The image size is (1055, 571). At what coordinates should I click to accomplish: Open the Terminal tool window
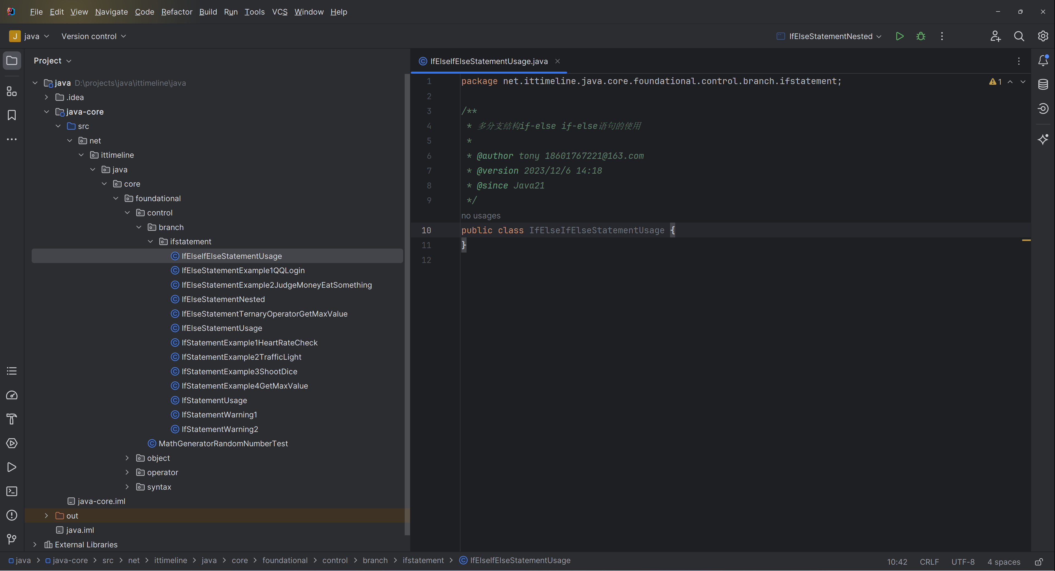tap(12, 491)
